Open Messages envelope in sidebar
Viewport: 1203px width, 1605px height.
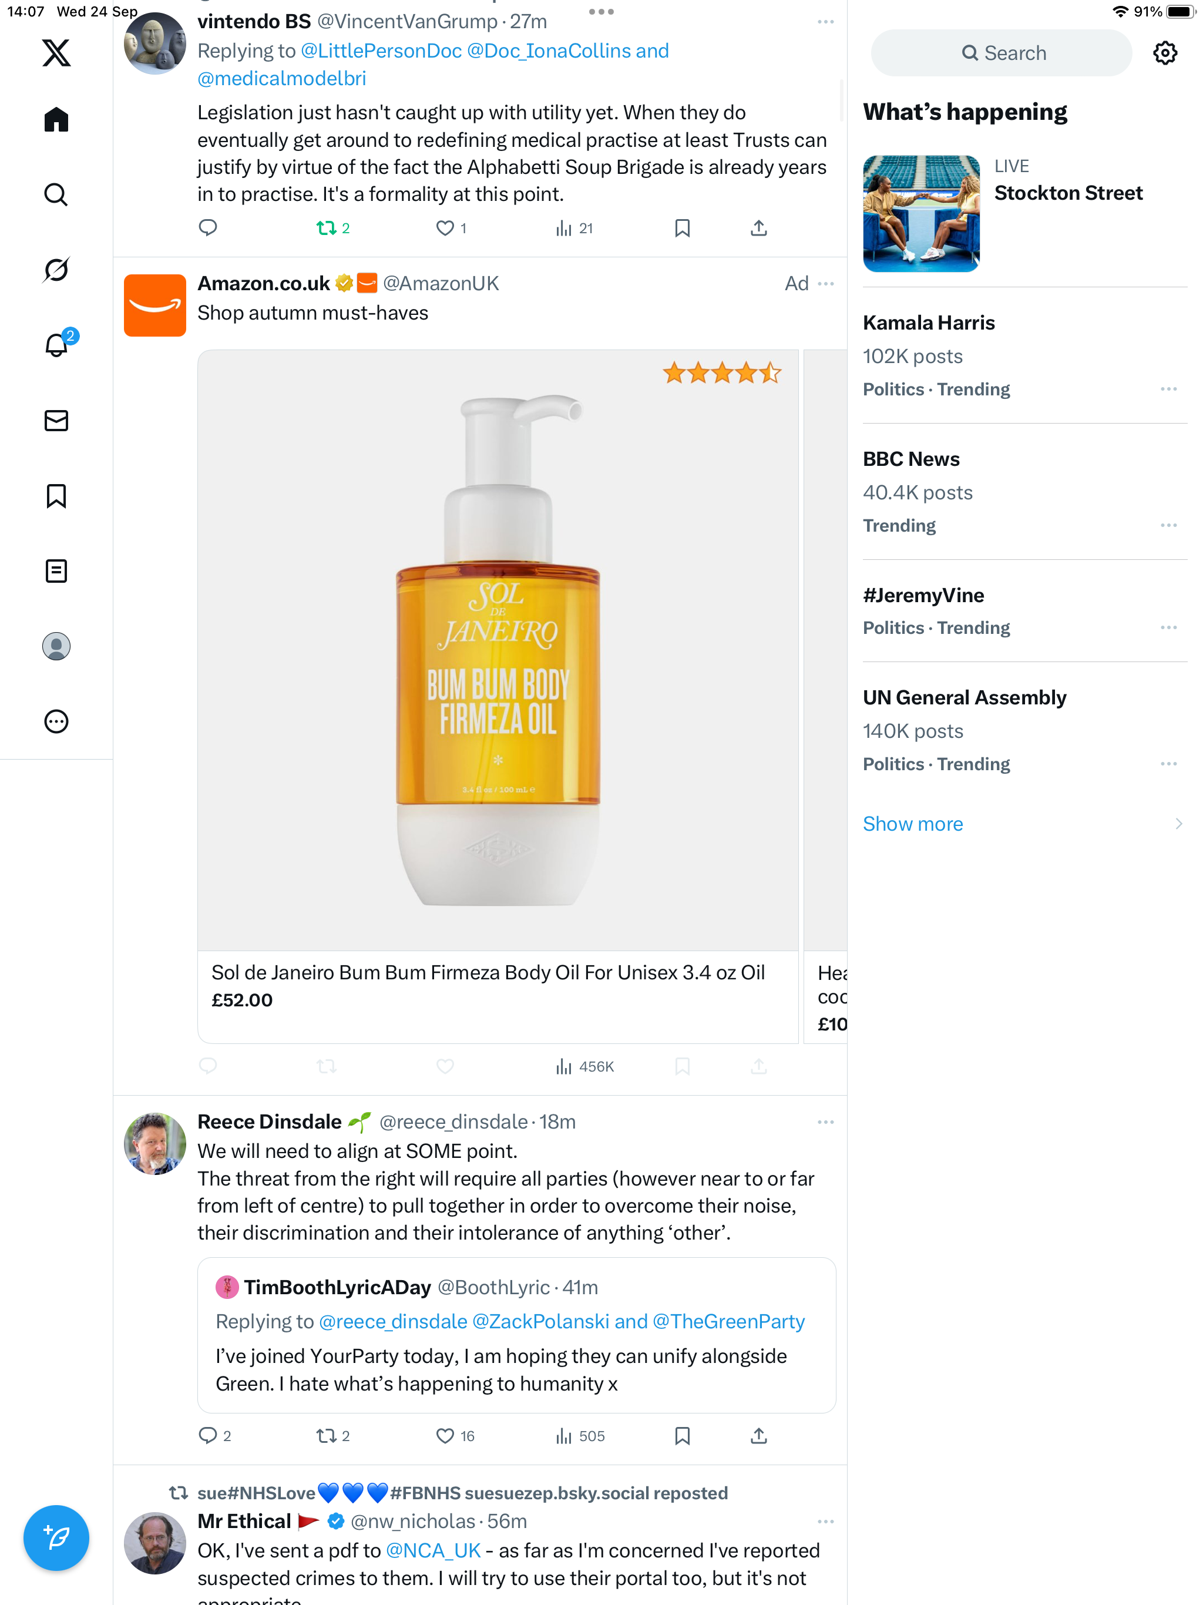56,421
